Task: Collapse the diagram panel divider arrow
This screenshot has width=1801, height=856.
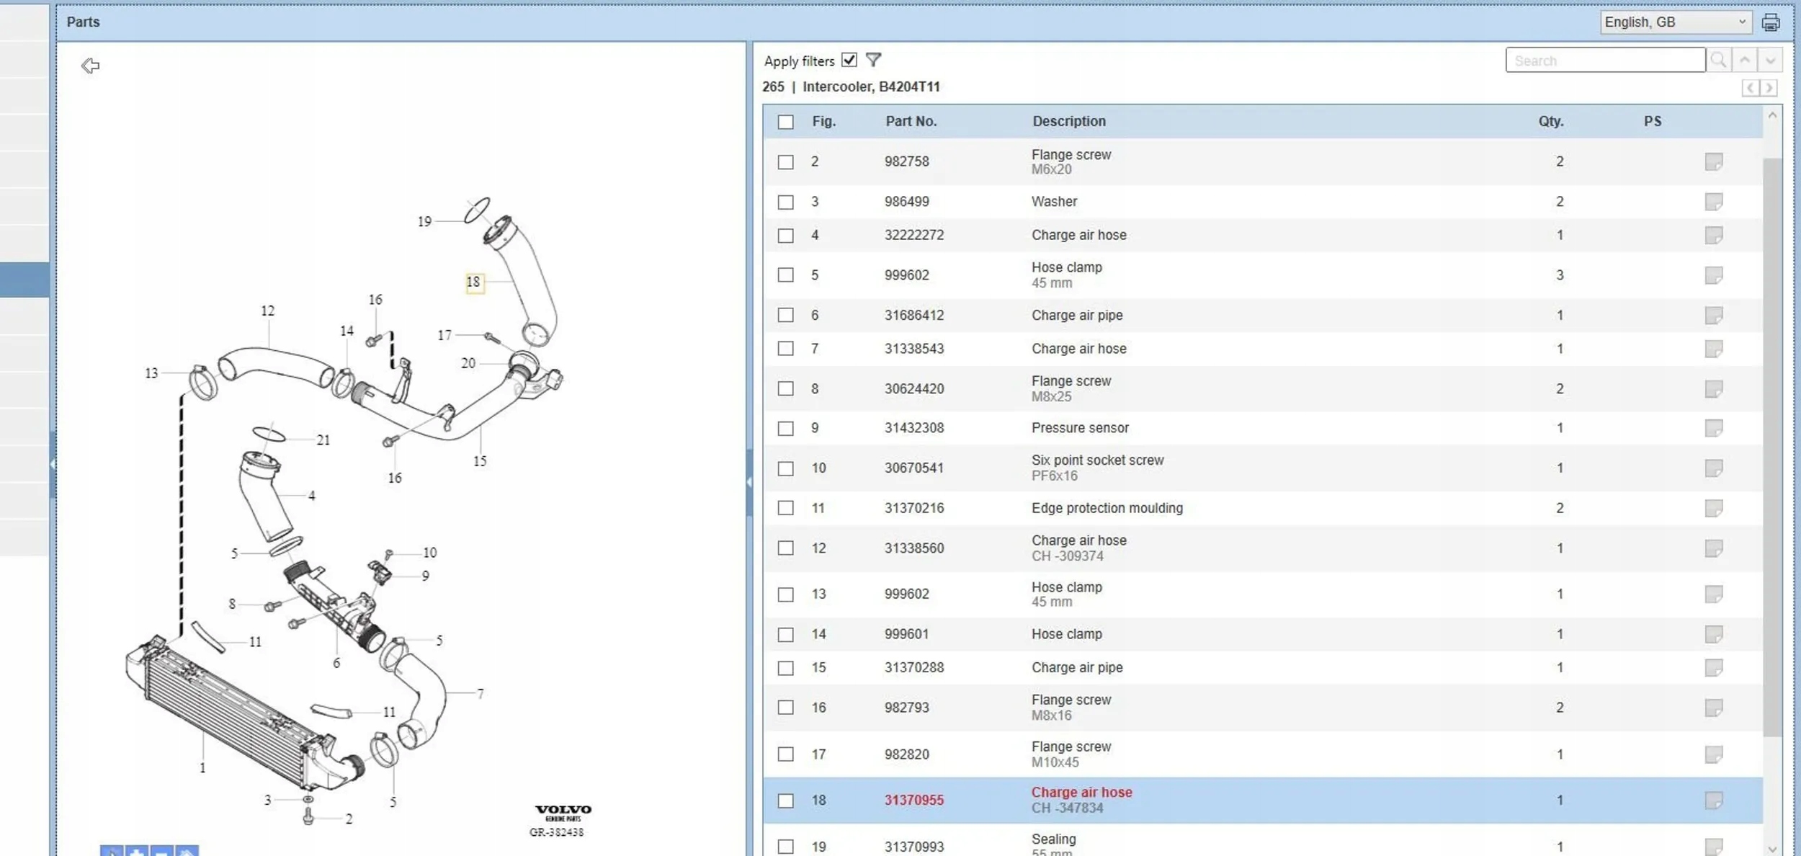Action: (749, 481)
